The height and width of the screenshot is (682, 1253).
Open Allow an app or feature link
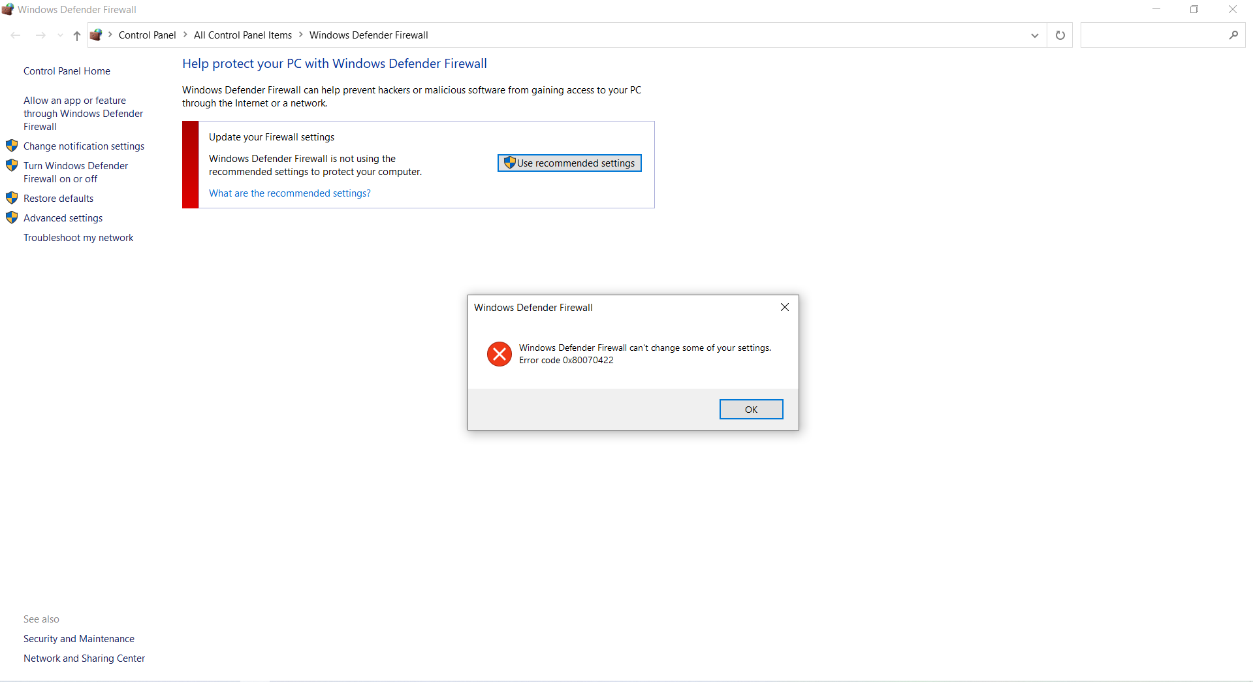tap(83, 114)
